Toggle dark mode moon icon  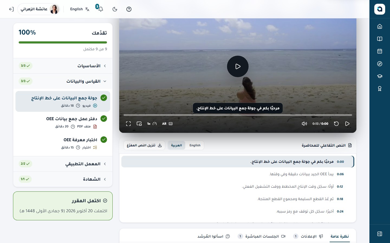(x=115, y=9)
